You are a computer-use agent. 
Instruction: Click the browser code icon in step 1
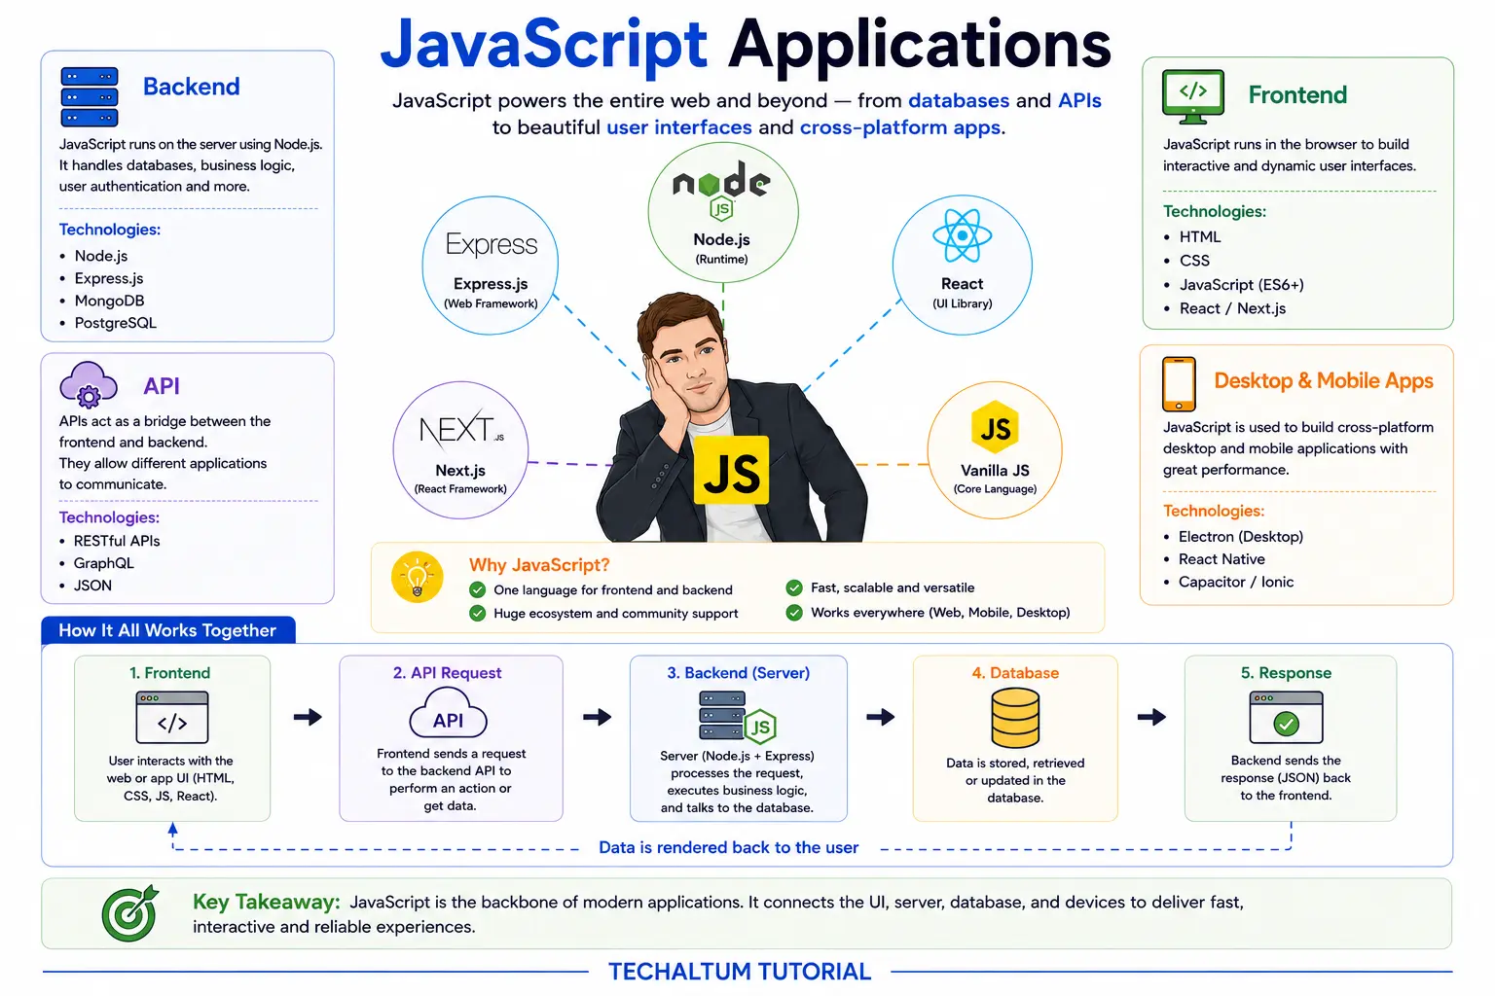click(x=172, y=718)
